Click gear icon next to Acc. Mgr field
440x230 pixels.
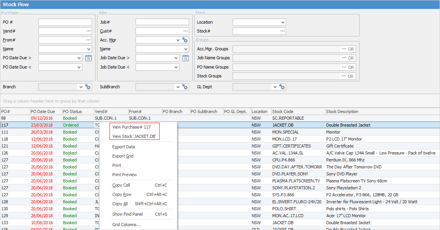point(185,40)
